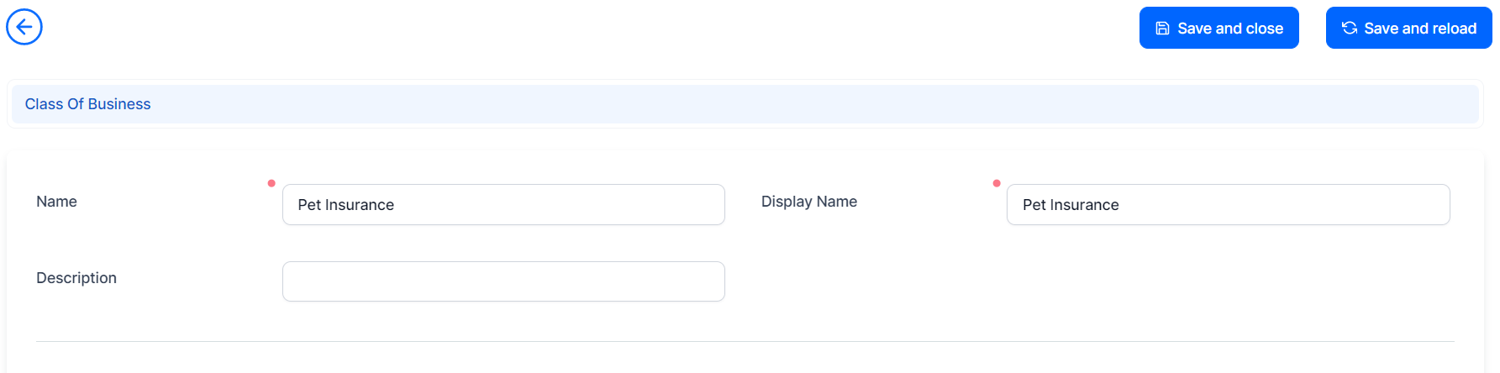Click the blank space between back arrow and Save buttons
This screenshot has height=373, width=1500.
[x=588, y=28]
